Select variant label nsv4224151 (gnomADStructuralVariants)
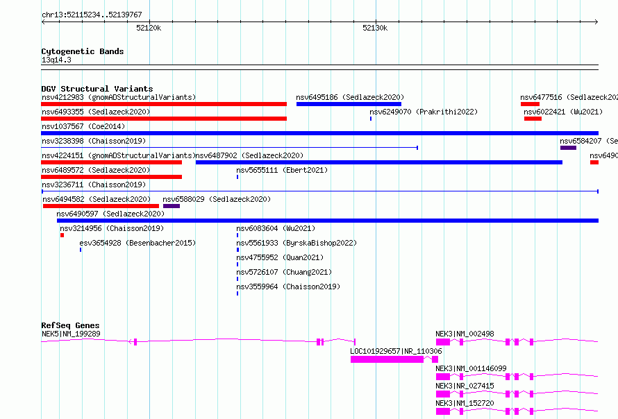The width and height of the screenshot is (618, 419). point(119,155)
